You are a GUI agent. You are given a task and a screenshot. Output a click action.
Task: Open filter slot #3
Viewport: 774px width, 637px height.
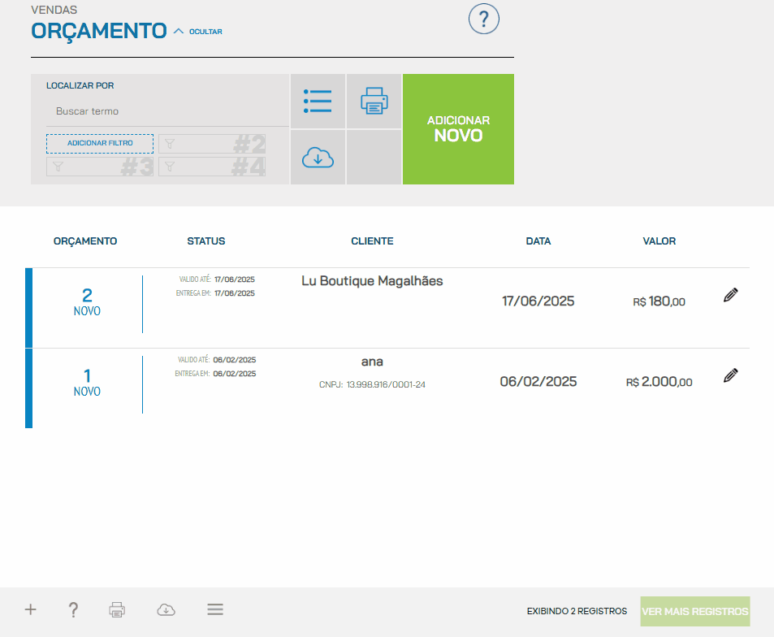[100, 167]
